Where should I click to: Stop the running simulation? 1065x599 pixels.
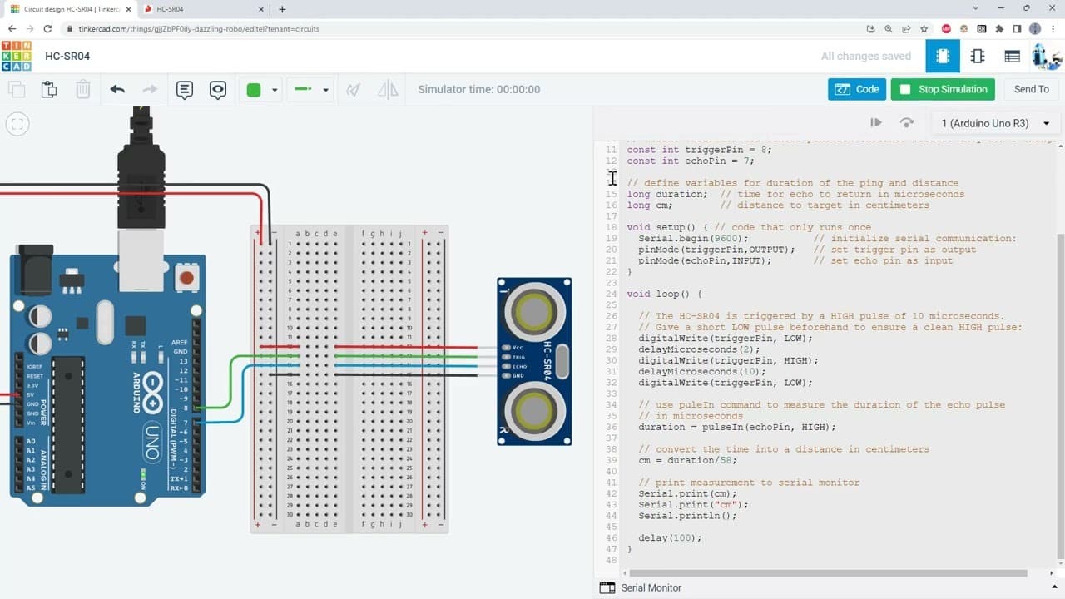pyautogui.click(x=943, y=89)
